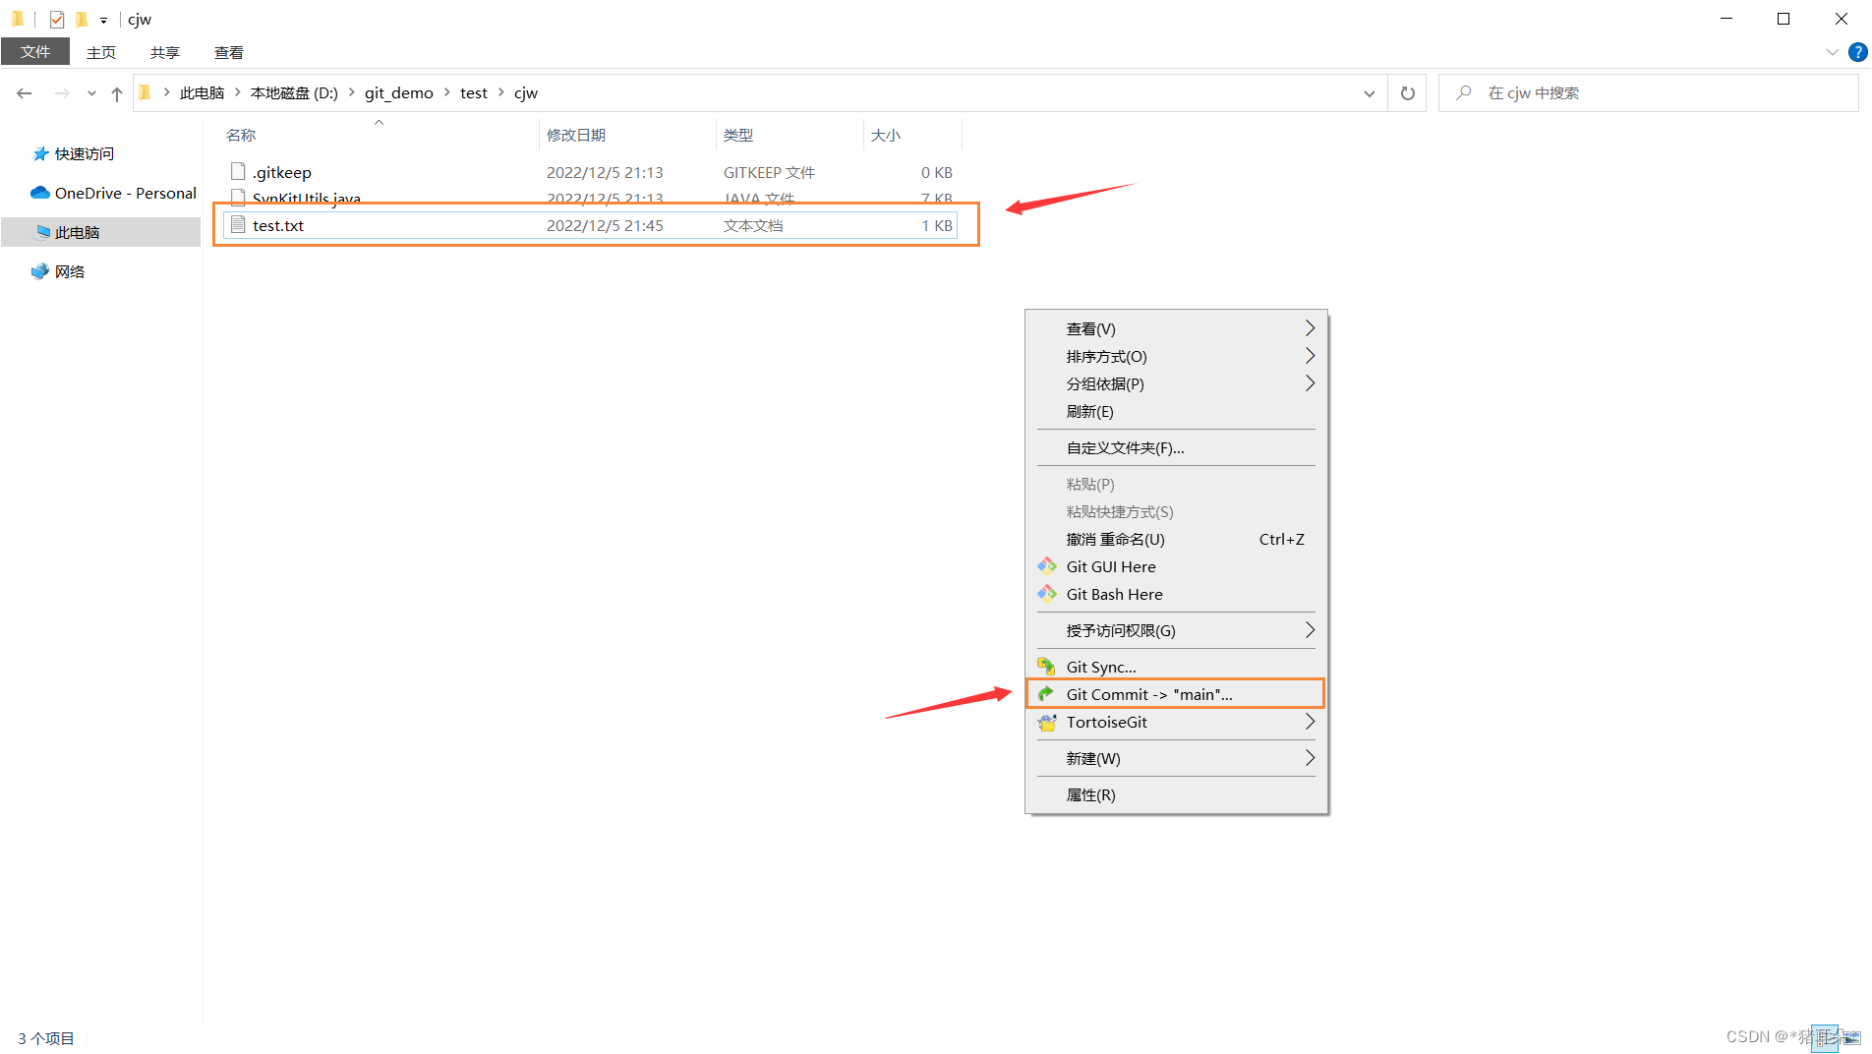Open the address bar dropdown arrow
Image resolution: width=1872 pixels, height=1054 pixels.
[x=1370, y=92]
